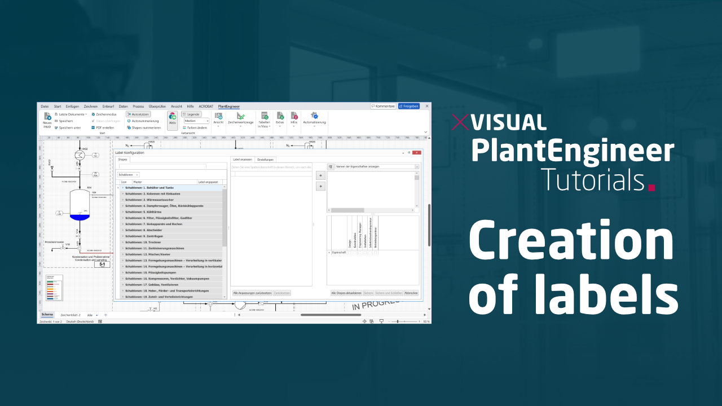This screenshot has width=722, height=406.
Task: Select the PlantEngineer ribbon tab
Action: click(x=228, y=106)
